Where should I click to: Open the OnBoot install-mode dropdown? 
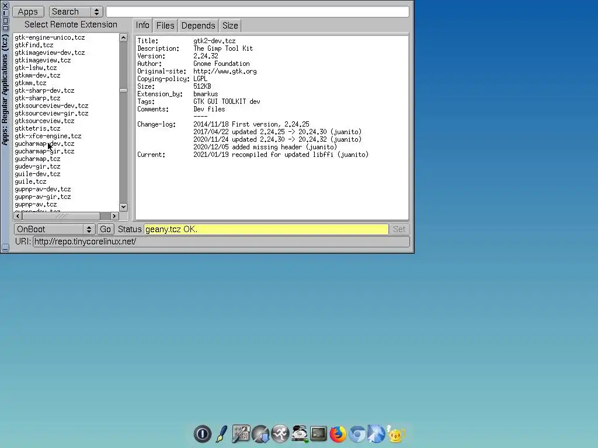54,229
